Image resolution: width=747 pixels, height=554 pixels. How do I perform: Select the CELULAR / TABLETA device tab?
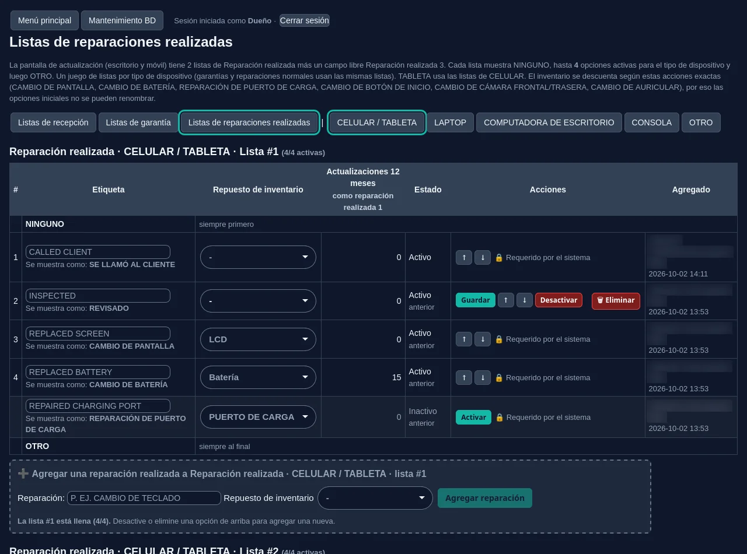pyautogui.click(x=377, y=122)
